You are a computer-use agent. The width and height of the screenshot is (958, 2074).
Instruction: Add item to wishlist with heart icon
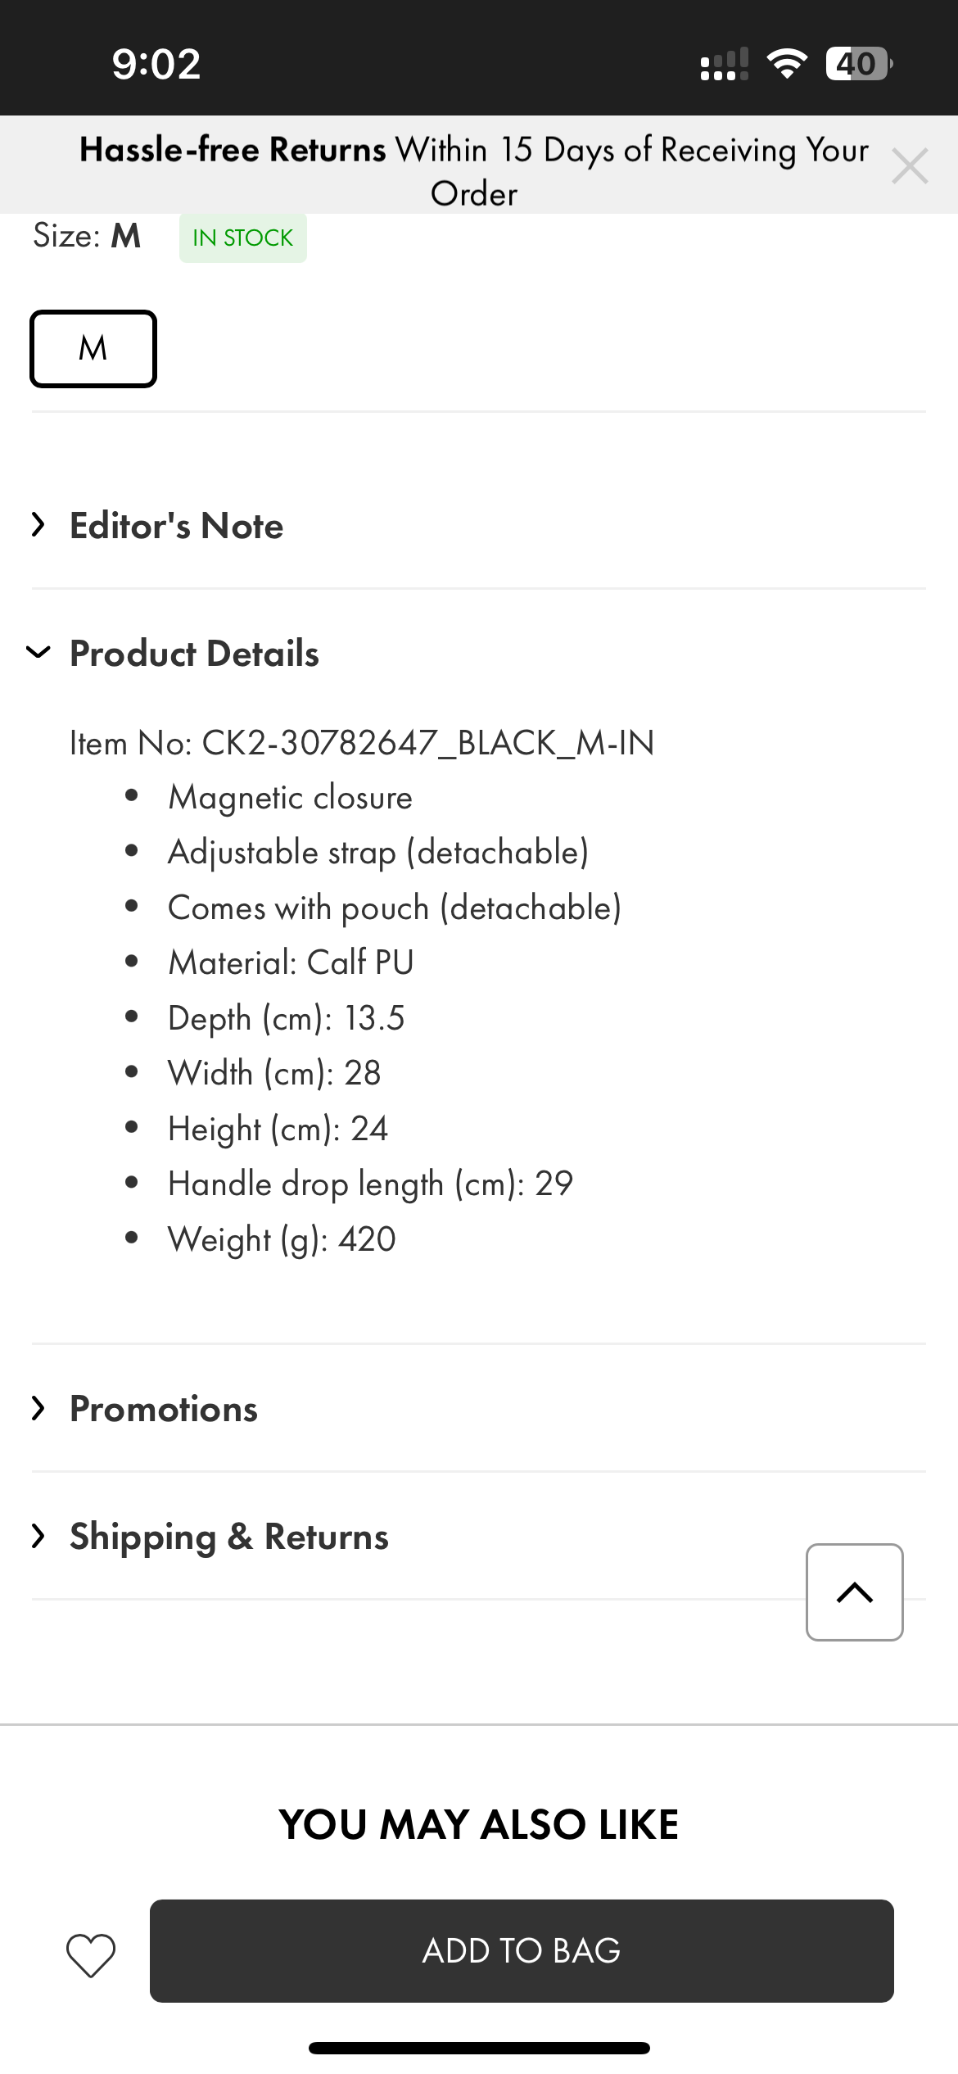click(90, 1954)
